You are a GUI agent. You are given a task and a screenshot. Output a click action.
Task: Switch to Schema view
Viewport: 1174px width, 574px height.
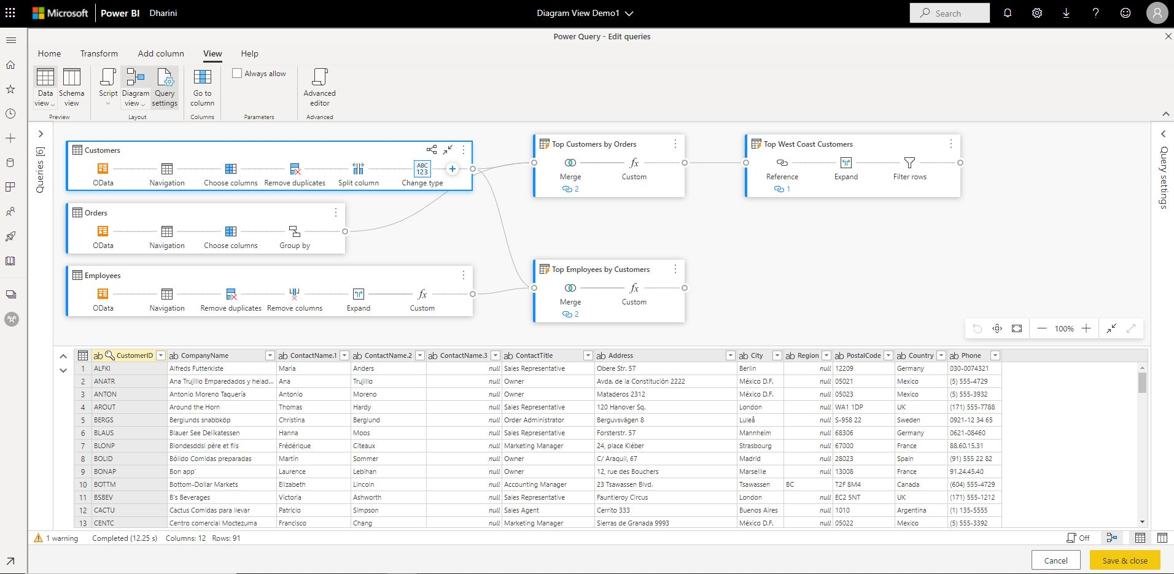point(72,88)
